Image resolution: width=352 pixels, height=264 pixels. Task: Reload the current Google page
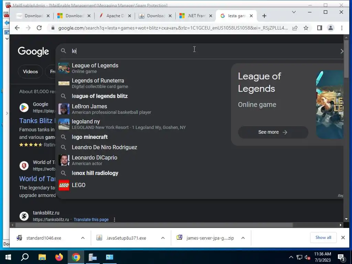coord(39,28)
